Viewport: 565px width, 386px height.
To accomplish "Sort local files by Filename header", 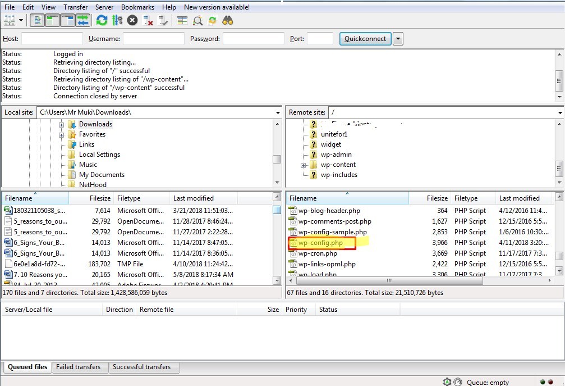I will click(35, 198).
